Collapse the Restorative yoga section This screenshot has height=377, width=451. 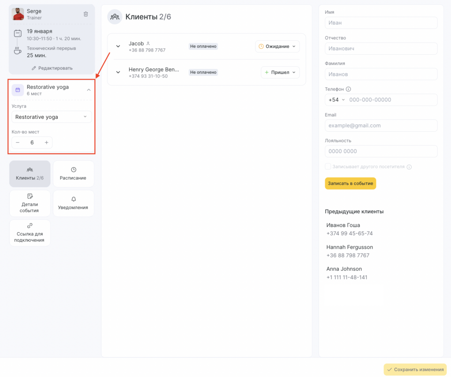(89, 90)
